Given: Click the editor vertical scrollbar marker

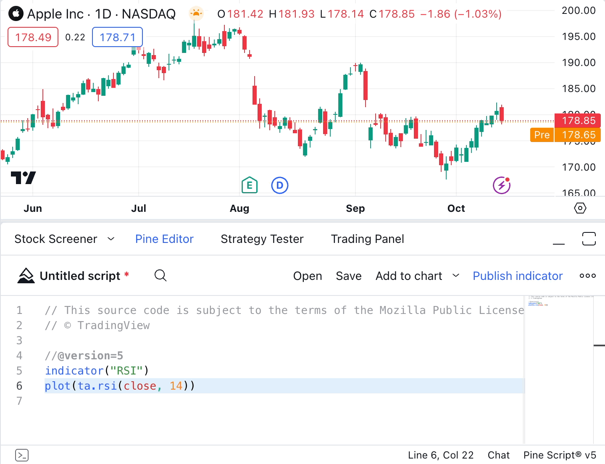Looking at the screenshot, I should tap(599, 345).
